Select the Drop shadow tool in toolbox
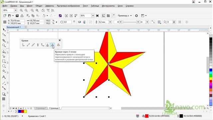This screenshot has height=120, width=213. tap(4, 94)
